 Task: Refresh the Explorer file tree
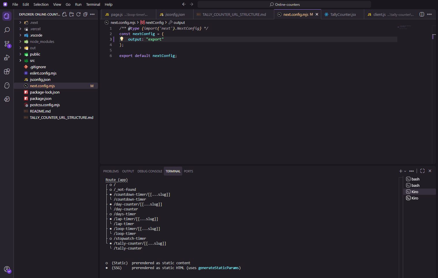[78, 14]
